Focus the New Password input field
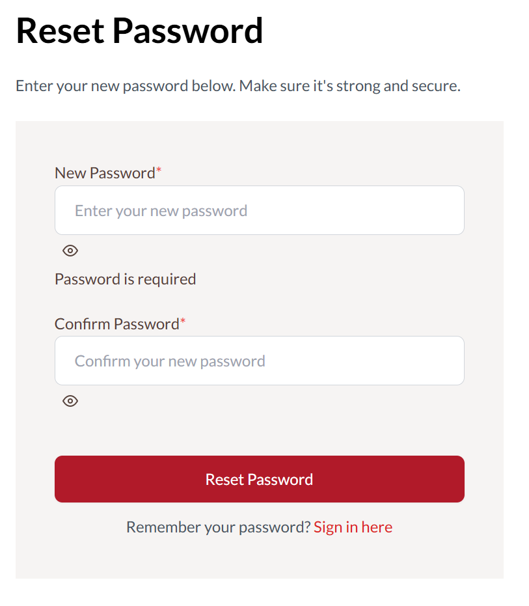529x606 pixels. pyautogui.click(x=259, y=210)
